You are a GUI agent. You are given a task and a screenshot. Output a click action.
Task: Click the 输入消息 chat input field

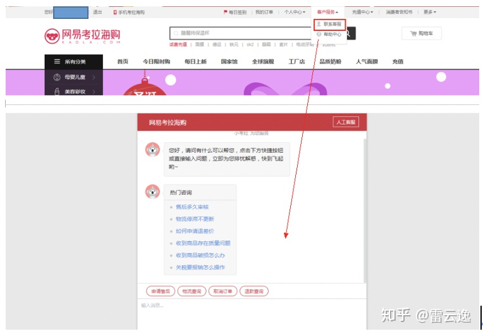click(252, 314)
